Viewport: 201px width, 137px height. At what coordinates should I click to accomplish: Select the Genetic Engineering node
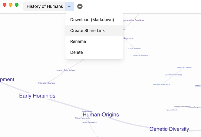tap(89, 122)
